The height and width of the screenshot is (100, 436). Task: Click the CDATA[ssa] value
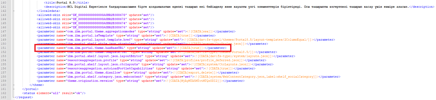click(x=201, y=31)
